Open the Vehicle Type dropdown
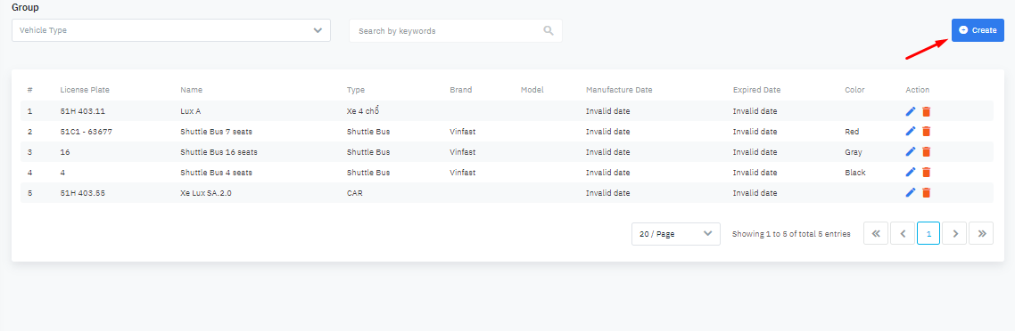Image resolution: width=1015 pixels, height=331 pixels. tap(171, 30)
